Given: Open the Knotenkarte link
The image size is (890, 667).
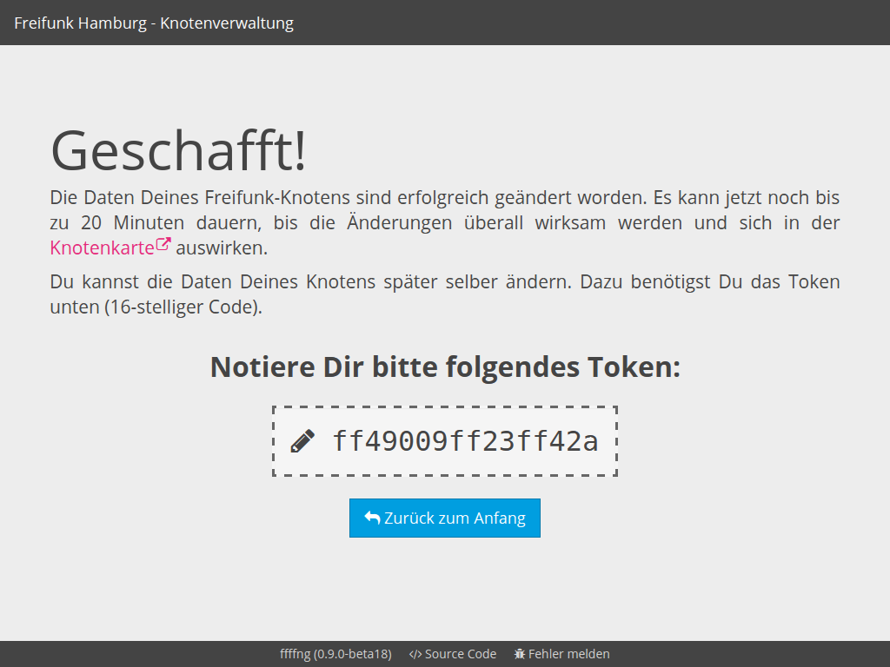Looking at the screenshot, I should (102, 248).
